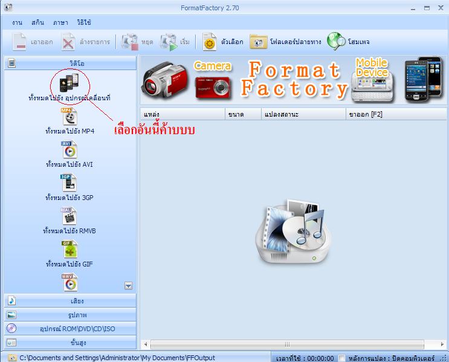Expand the อุปกรณ์ ROM\DVD\CD\ISO panel
The height and width of the screenshot is (362, 449).
click(x=70, y=329)
